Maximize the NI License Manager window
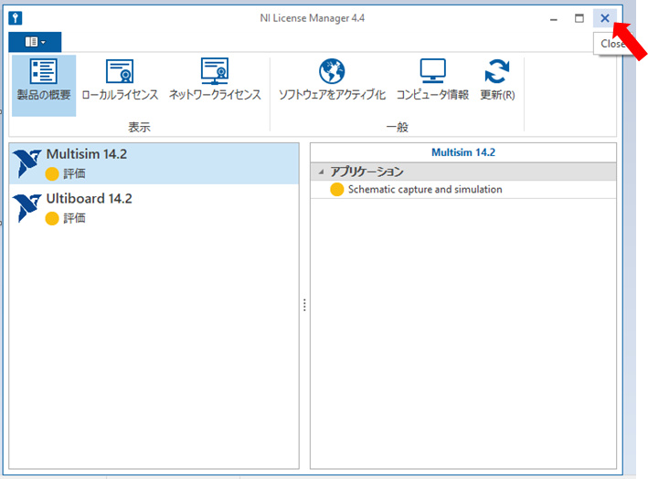This screenshot has width=648, height=479. coord(579,18)
